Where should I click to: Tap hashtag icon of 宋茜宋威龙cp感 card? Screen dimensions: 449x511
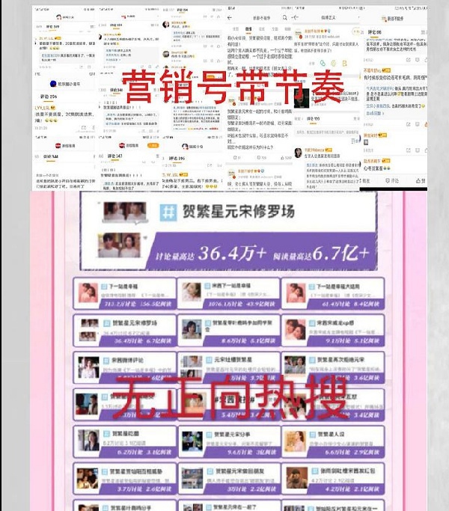click(x=312, y=323)
